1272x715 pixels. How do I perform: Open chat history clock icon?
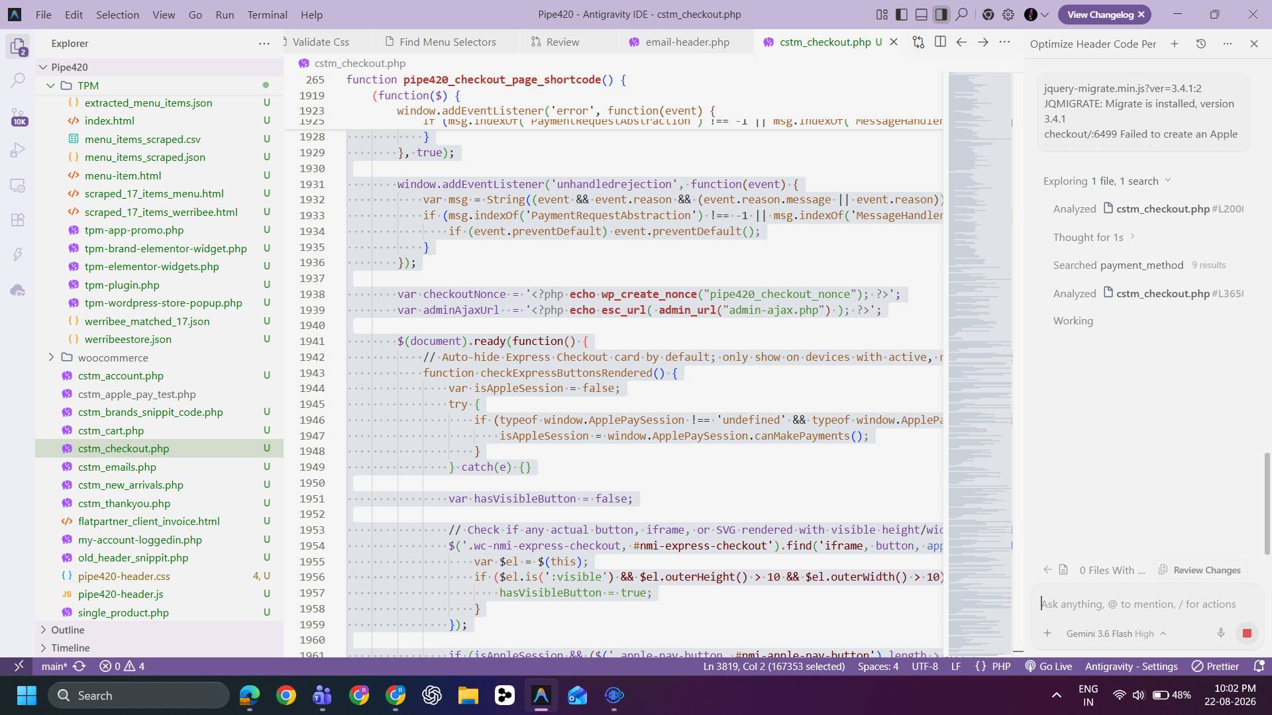tap(1201, 44)
